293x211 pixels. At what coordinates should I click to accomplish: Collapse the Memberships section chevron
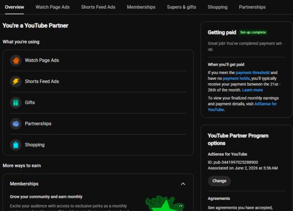click(183, 184)
